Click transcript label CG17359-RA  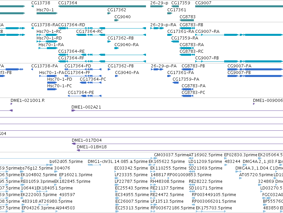(x=185, y=38)
